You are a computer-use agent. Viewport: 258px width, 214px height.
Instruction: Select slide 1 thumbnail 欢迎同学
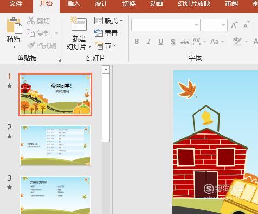click(55, 95)
